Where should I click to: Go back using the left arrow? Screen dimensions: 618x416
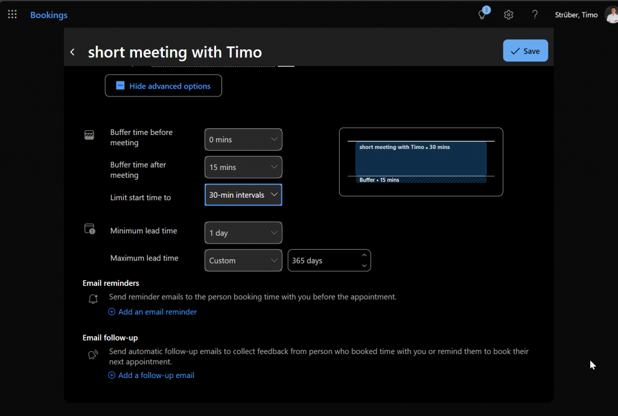pos(72,52)
